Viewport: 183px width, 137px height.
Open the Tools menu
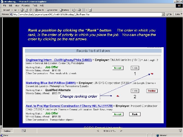tap(35, 6)
